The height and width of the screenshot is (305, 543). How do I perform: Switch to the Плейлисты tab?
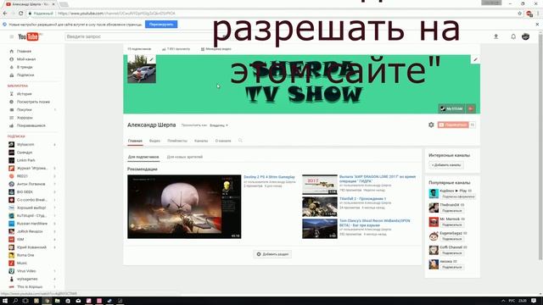click(x=177, y=141)
